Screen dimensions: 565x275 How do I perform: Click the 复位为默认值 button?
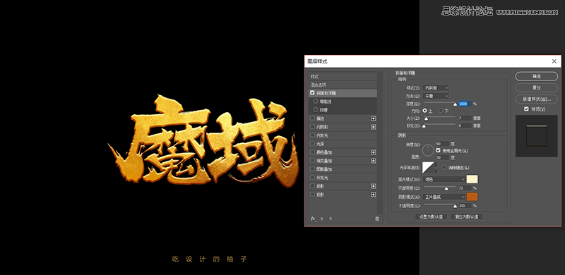(x=467, y=216)
